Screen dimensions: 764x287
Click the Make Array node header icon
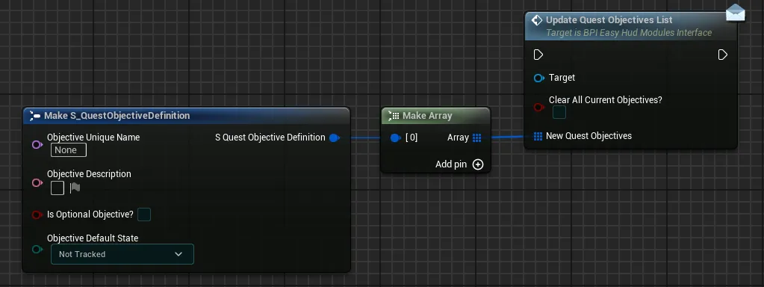[394, 116]
